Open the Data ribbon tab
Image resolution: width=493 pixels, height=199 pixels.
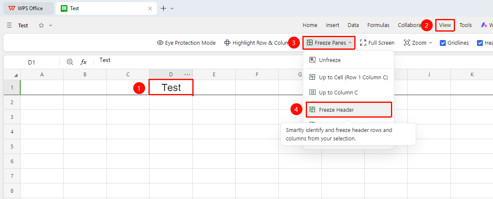(353, 25)
